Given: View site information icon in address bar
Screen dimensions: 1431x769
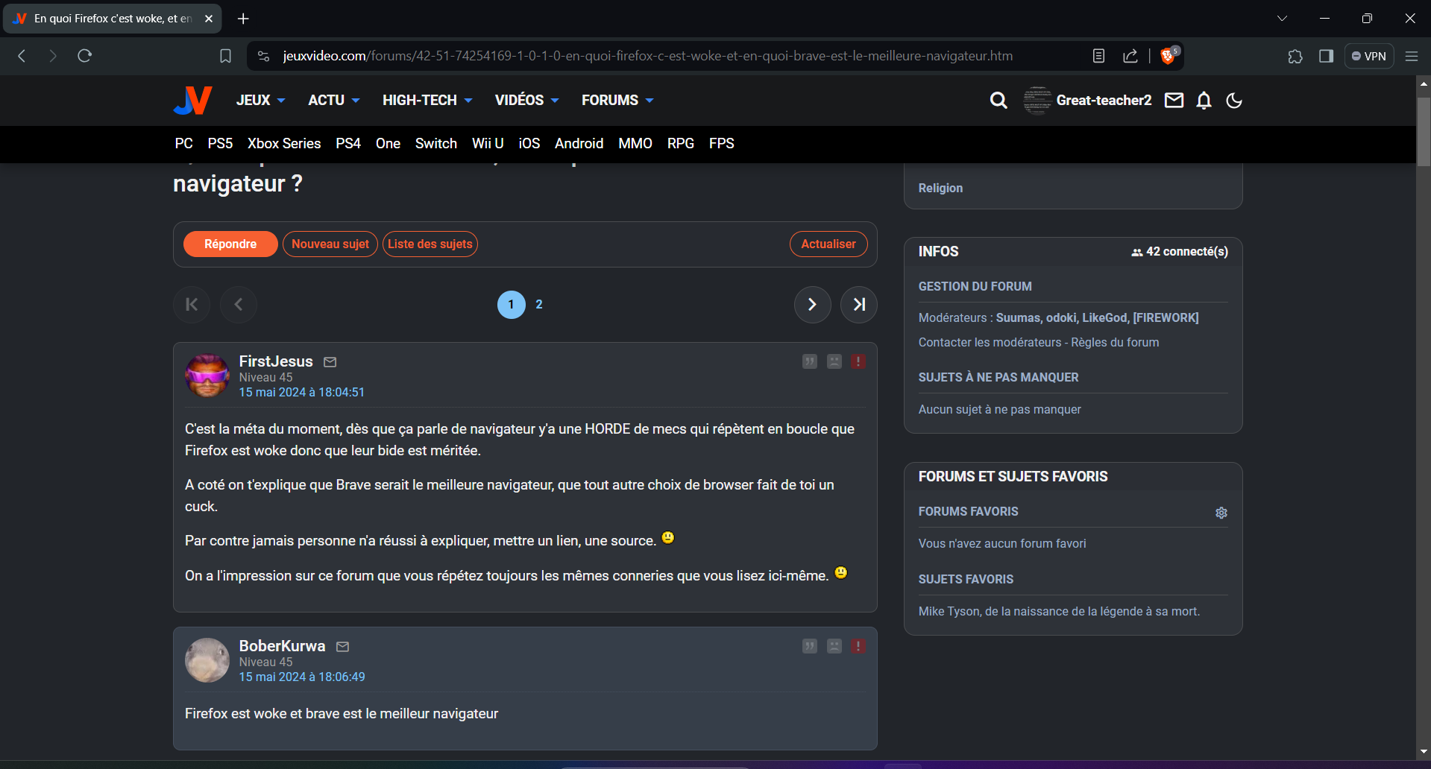Looking at the screenshot, I should click(263, 56).
